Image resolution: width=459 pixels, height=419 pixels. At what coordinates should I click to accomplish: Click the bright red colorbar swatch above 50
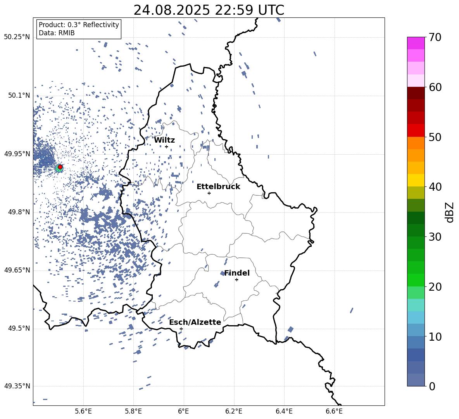(x=416, y=131)
